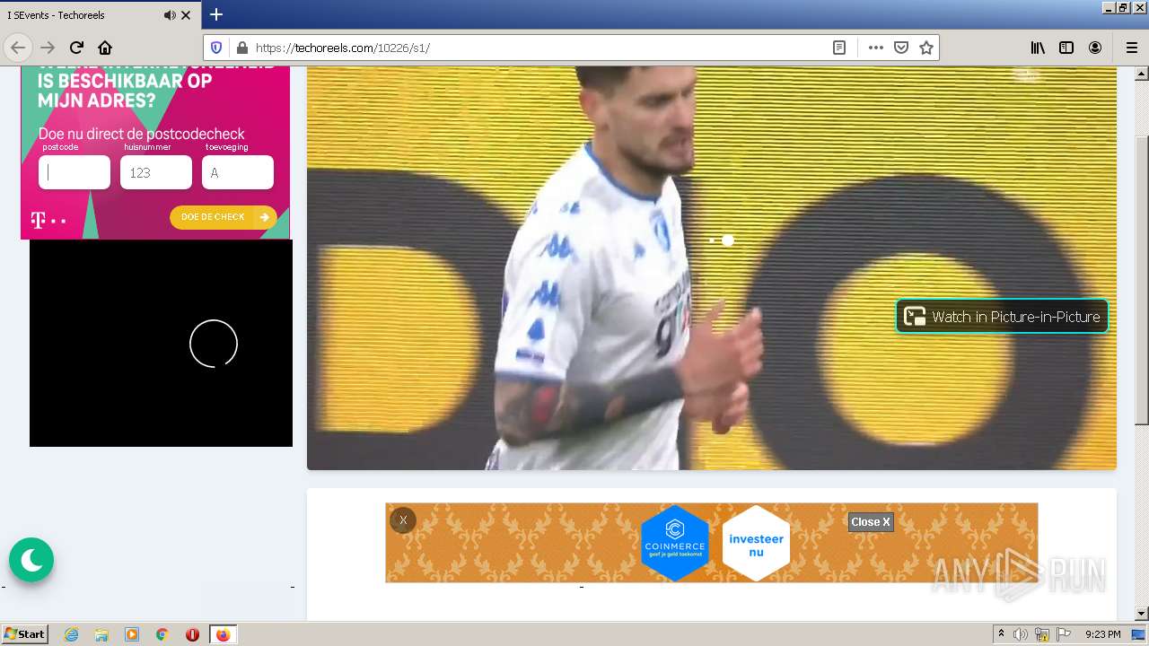The width and height of the screenshot is (1149, 646).
Task: Open tracking protection shield info
Action: click(x=216, y=48)
